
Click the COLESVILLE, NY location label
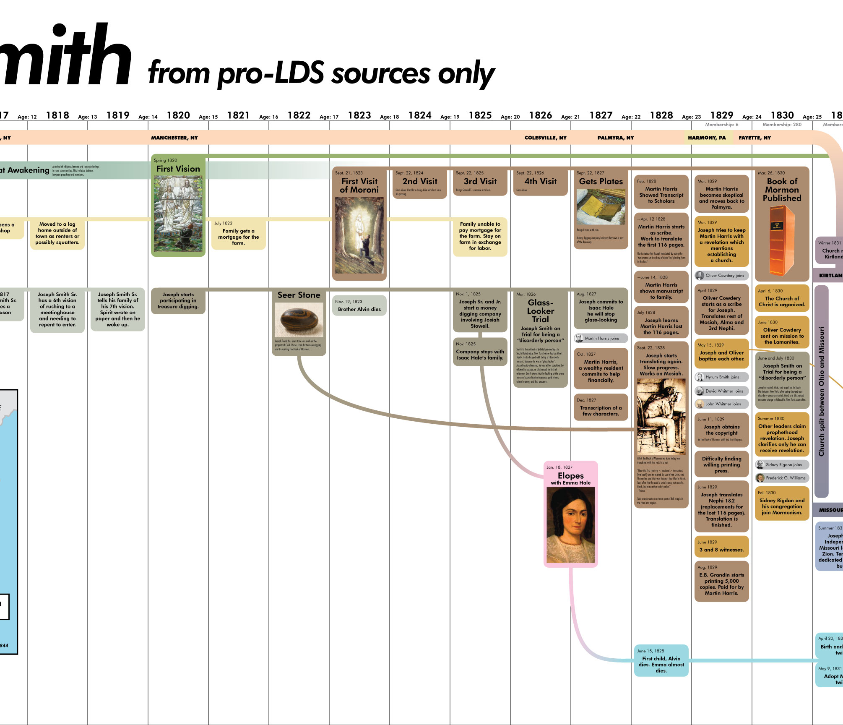tap(546, 138)
